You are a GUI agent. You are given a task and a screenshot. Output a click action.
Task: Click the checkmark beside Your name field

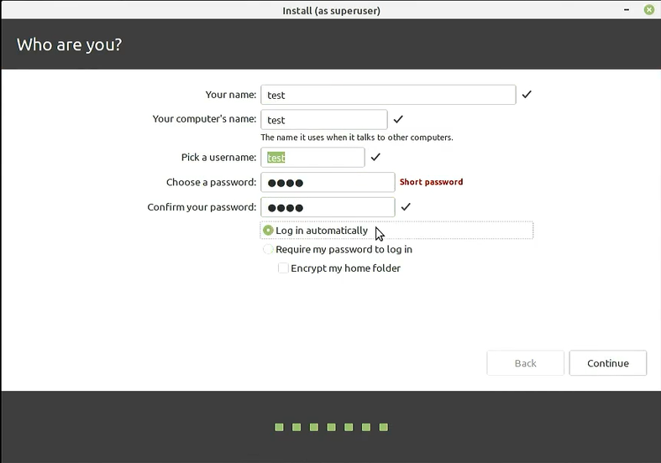[x=527, y=95]
